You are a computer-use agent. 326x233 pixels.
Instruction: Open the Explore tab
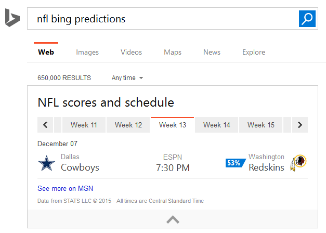click(x=254, y=52)
